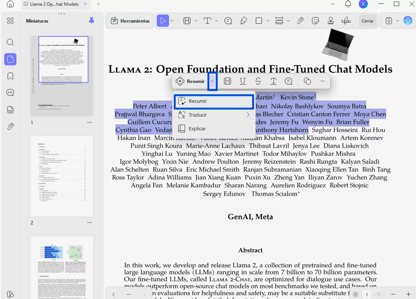Select the page thumbnails panel icon
The image size is (416, 299).
point(10,59)
